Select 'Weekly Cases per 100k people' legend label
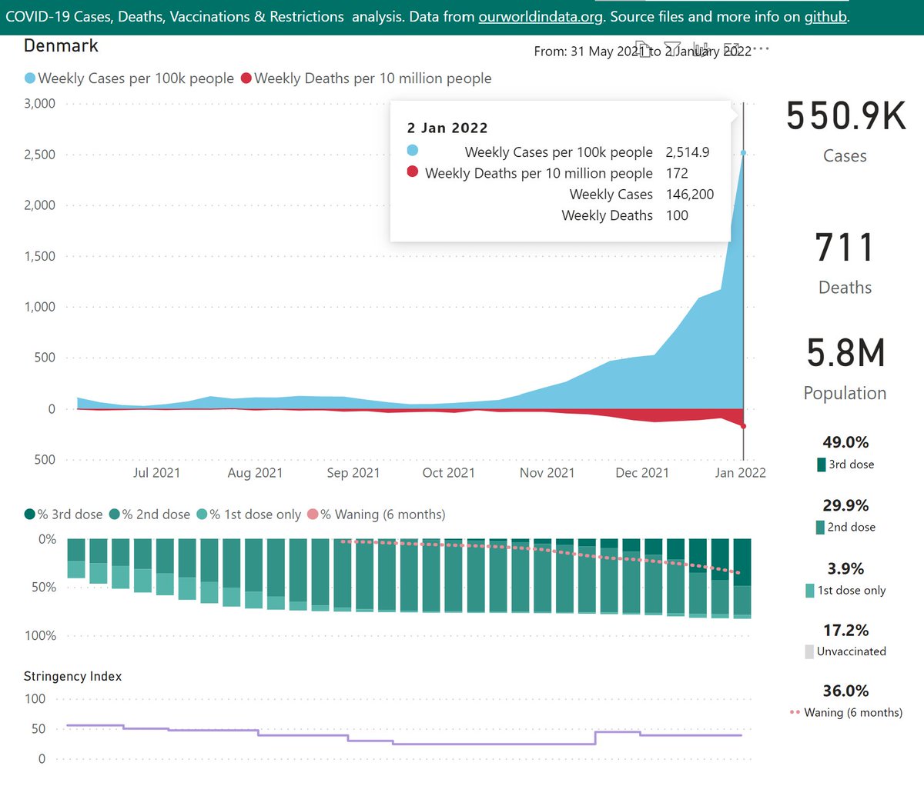 (136, 78)
